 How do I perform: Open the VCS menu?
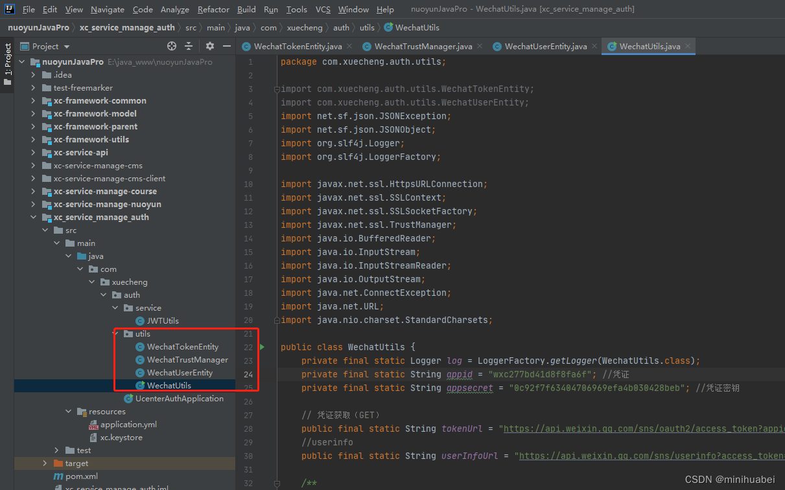(x=323, y=9)
